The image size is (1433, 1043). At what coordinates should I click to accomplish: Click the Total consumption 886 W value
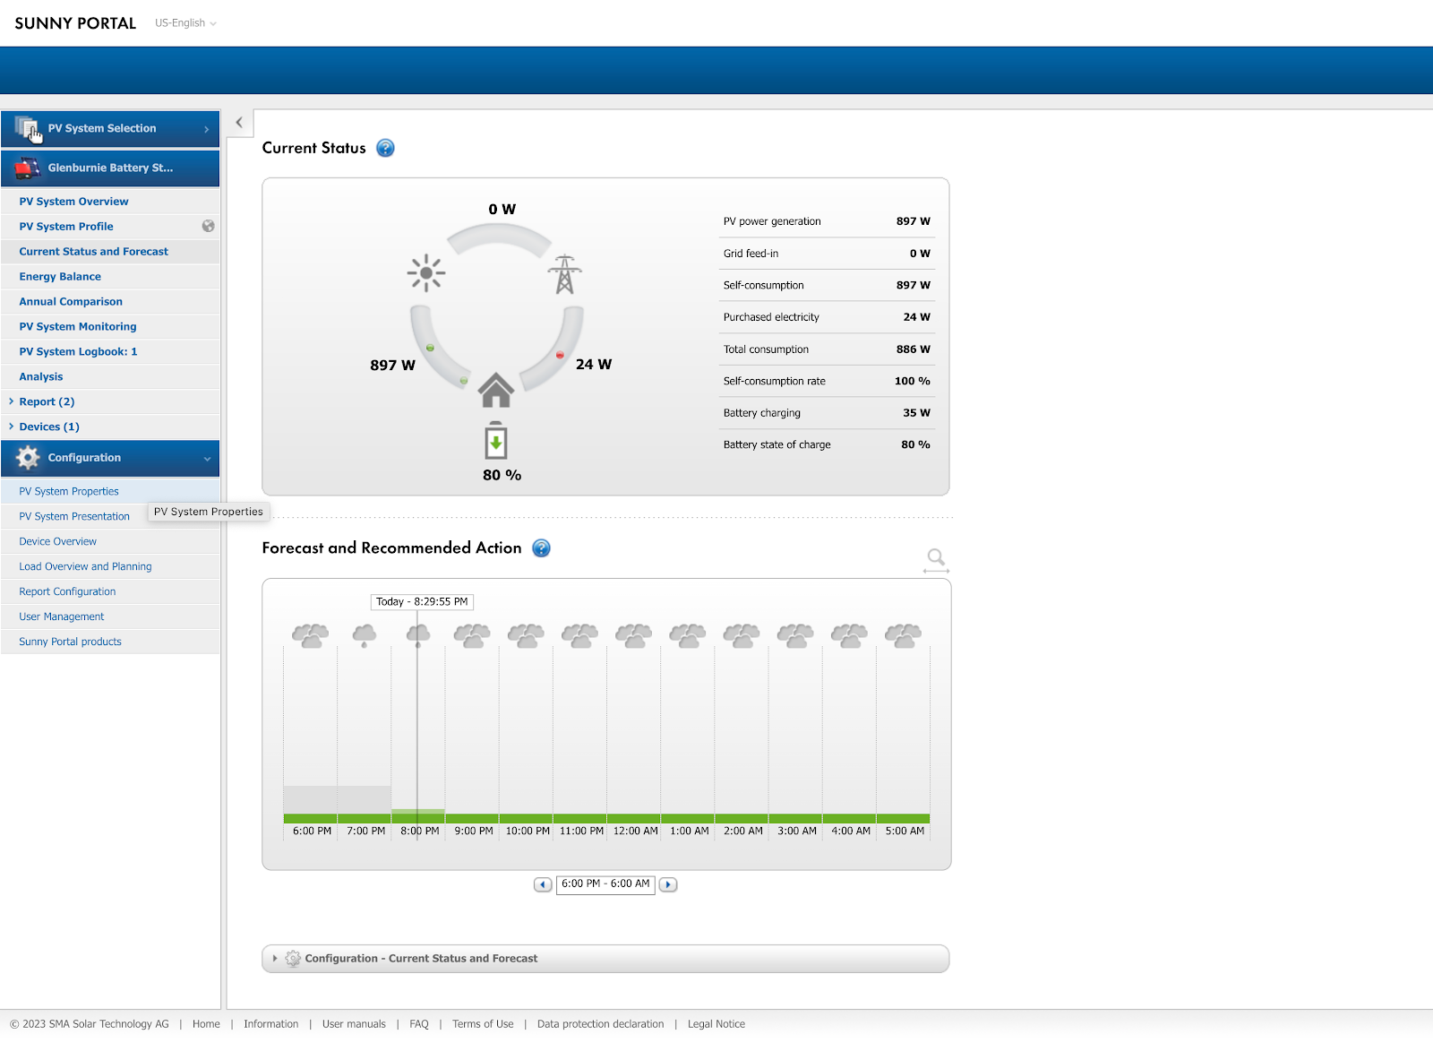click(914, 349)
